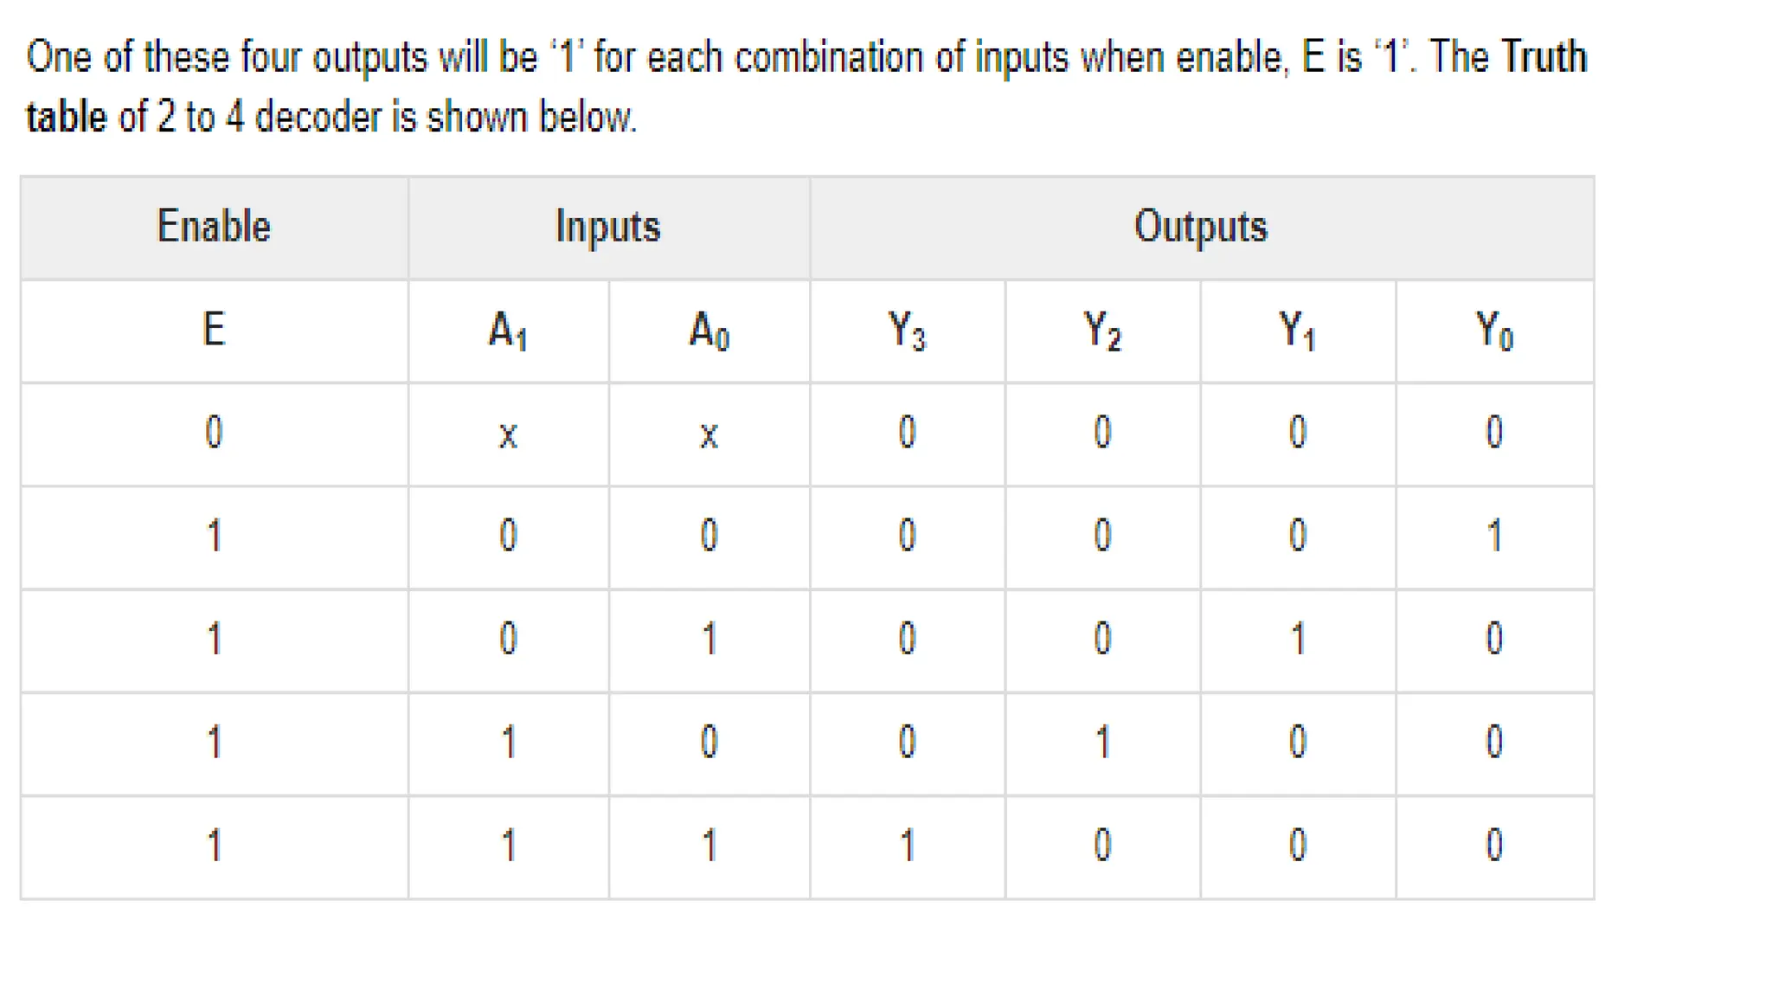Click the 1 in the Y1 column
This screenshot has width=1772, height=997.
point(1297,640)
